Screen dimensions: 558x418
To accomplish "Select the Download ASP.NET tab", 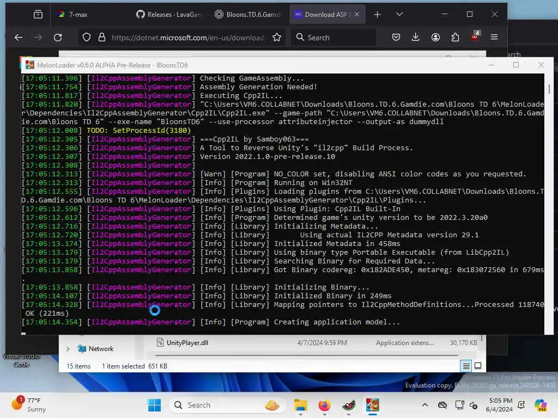I will pos(322,14).
